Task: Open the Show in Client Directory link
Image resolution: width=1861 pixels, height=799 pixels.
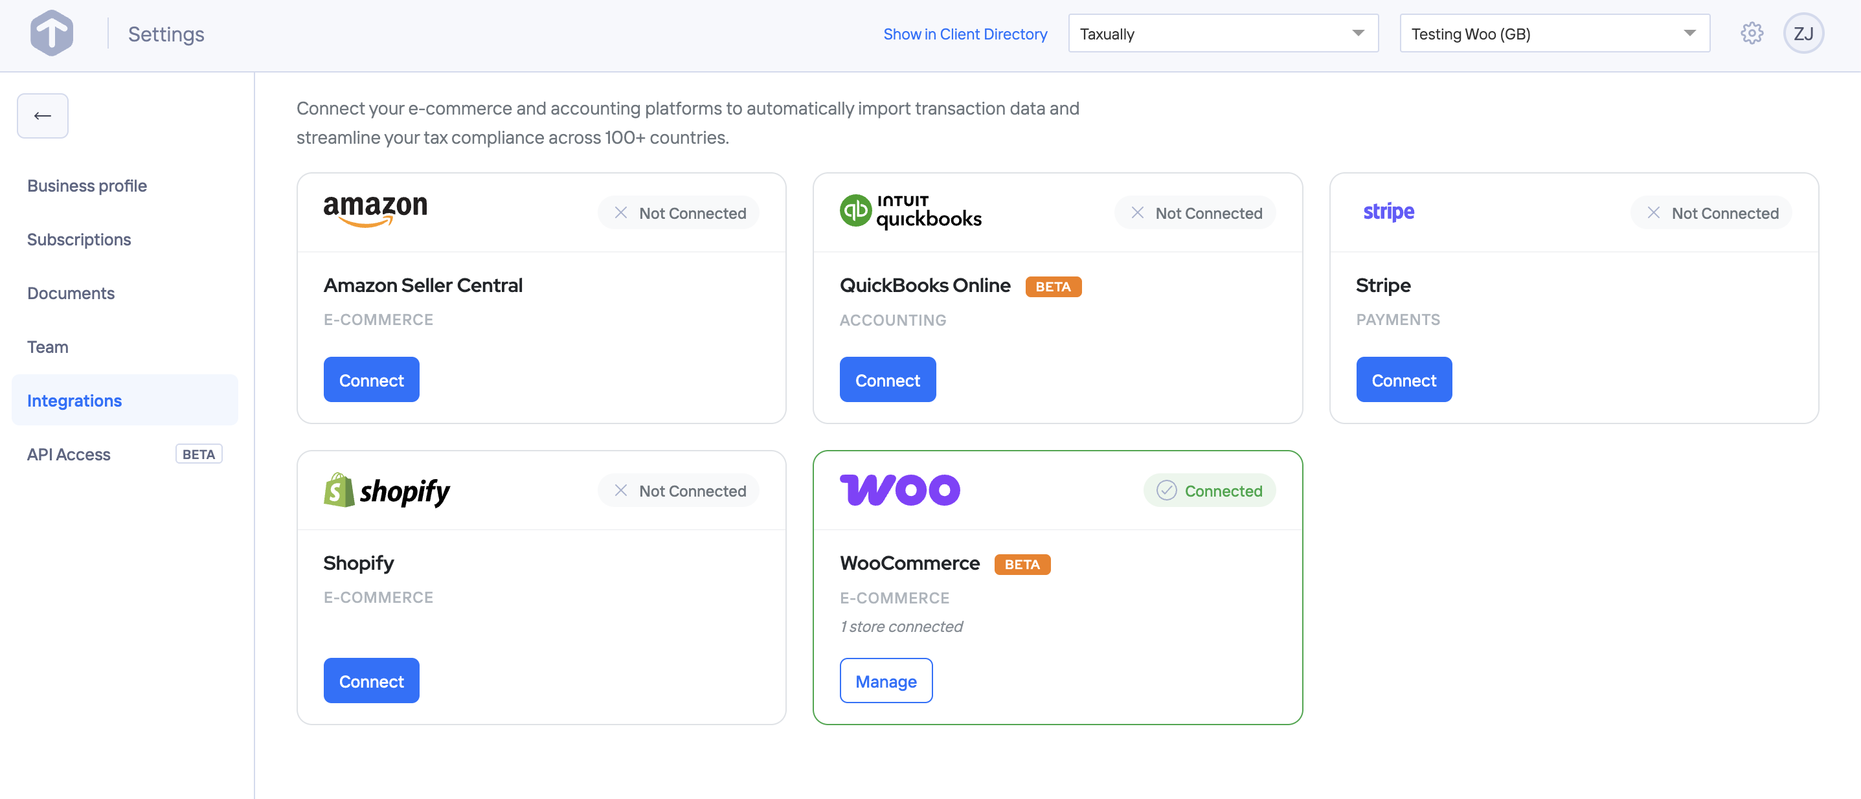Action: click(965, 33)
